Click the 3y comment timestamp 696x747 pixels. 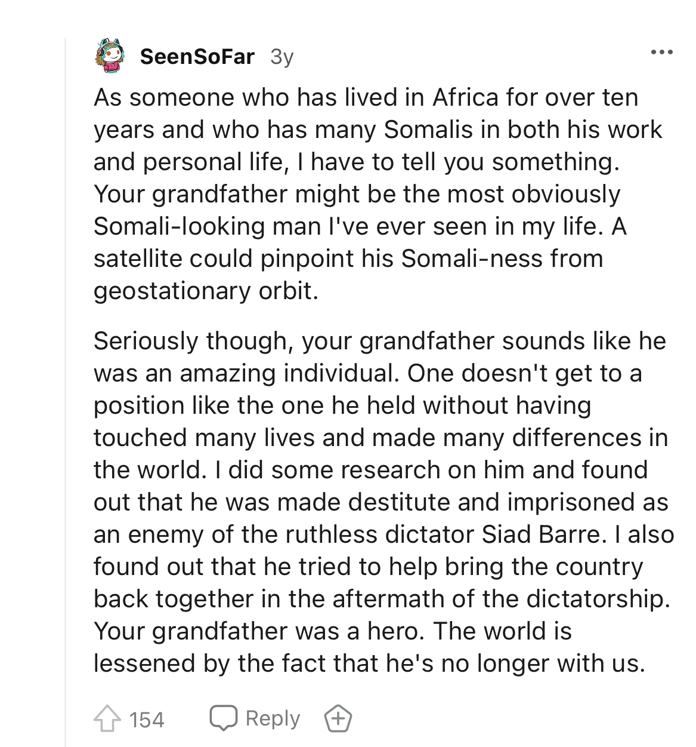point(282,57)
